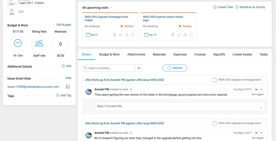Click the $177.50 budget value
Viewport: 276px width, 141px height.
coord(18,32)
